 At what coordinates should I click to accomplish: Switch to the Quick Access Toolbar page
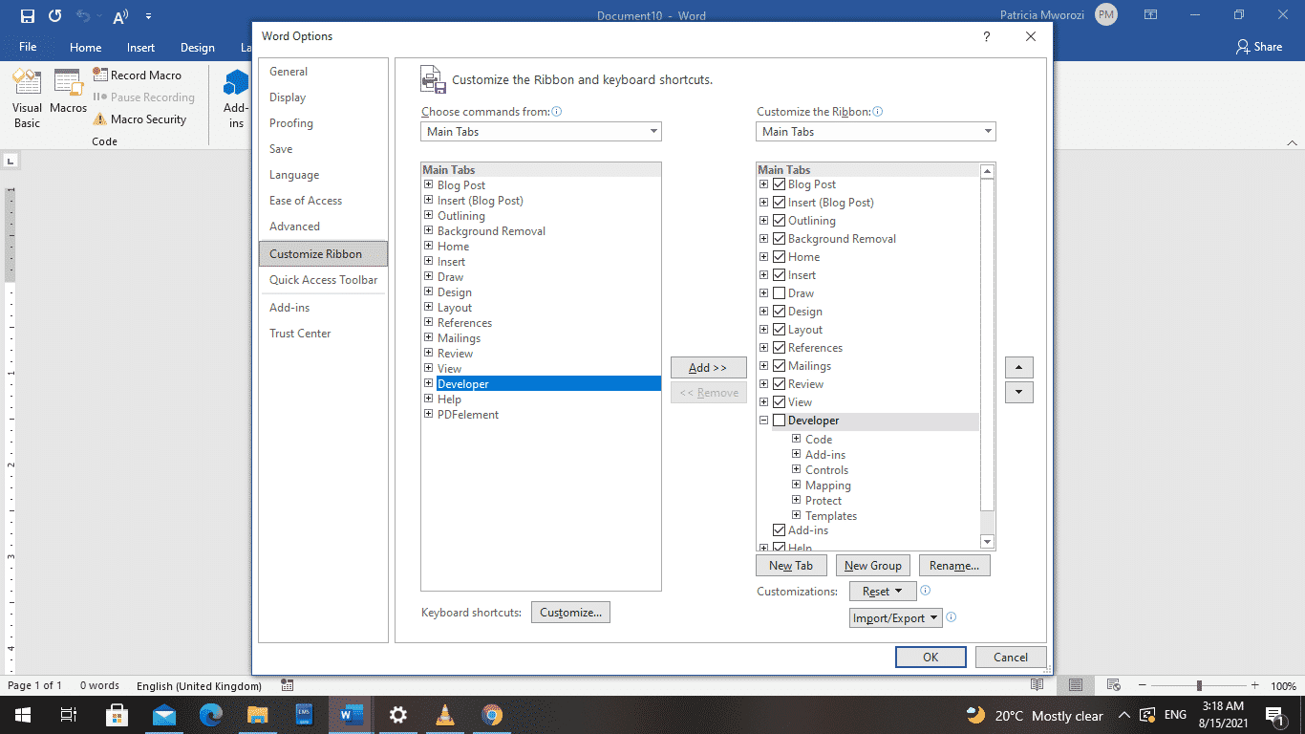click(x=323, y=279)
